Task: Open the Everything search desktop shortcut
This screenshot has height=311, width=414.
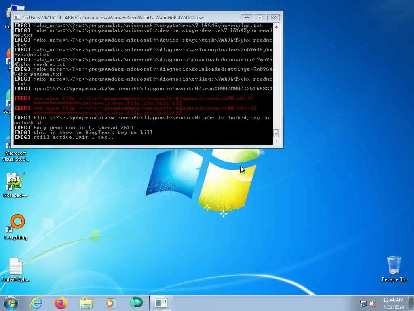Action: 16,227
